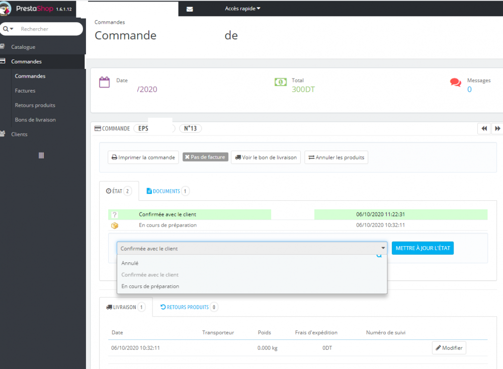The image size is (503, 369).
Task: Click the PrestaShop logo icon
Action: click(5, 9)
